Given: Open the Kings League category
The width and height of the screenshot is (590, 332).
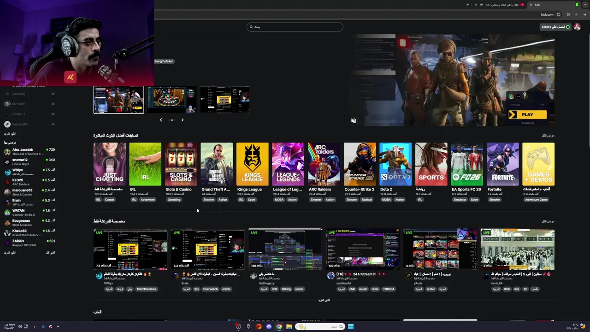Looking at the screenshot, I should (252, 164).
